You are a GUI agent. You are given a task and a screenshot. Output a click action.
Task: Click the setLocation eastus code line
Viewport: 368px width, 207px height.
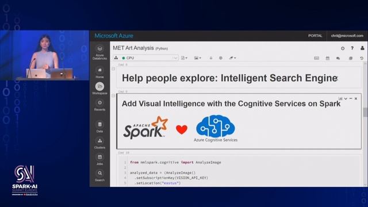pos(158,183)
